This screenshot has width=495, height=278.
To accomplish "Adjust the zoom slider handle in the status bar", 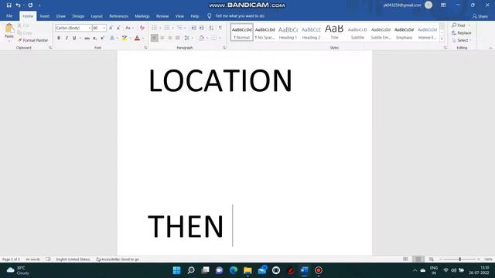I will [460, 259].
